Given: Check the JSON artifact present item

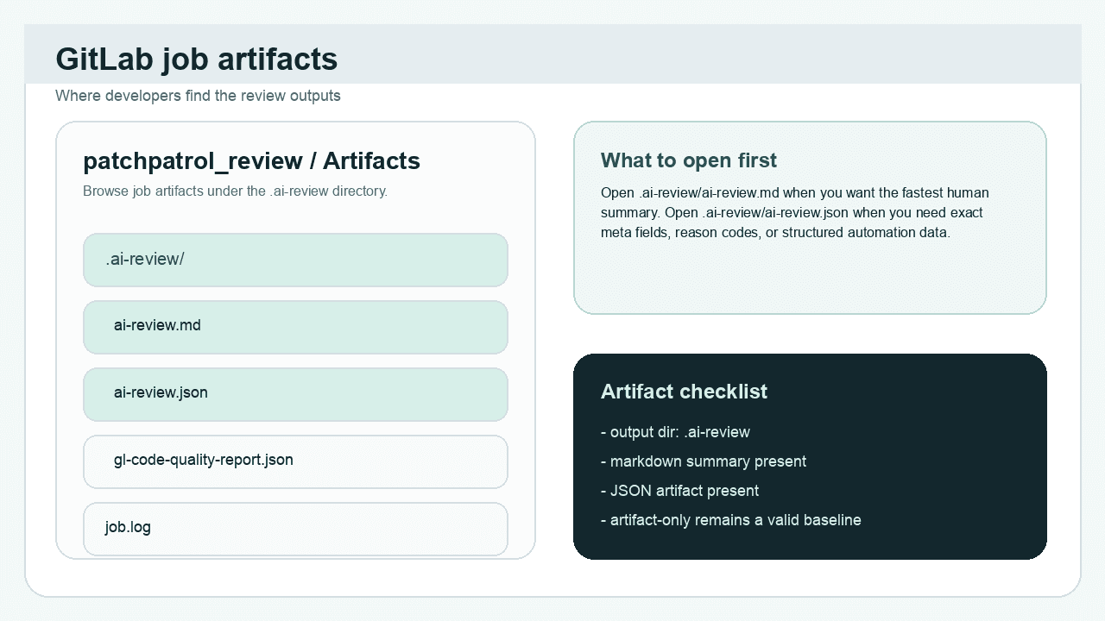Looking at the screenshot, I should [x=679, y=491].
